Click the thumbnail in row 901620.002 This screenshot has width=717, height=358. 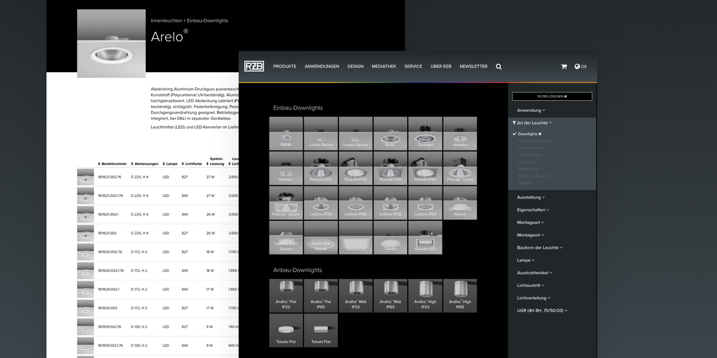point(86,308)
